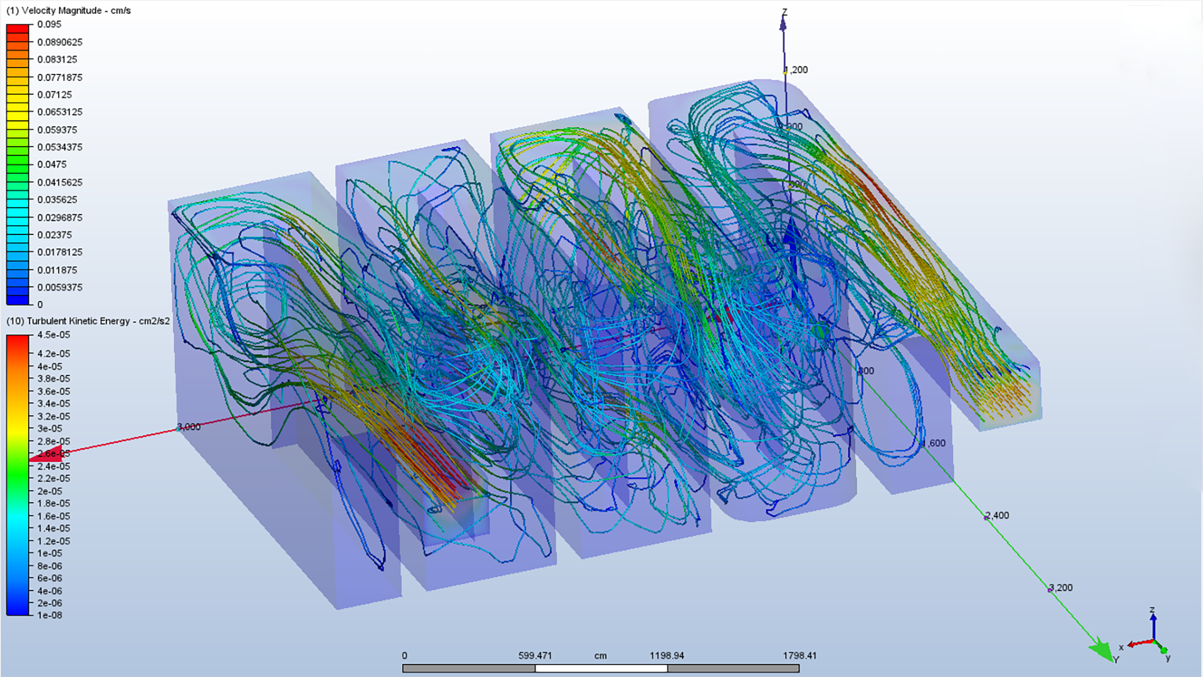Click the blue bottom of velocity color bar
This screenshot has height=677, width=1203.
18,300
